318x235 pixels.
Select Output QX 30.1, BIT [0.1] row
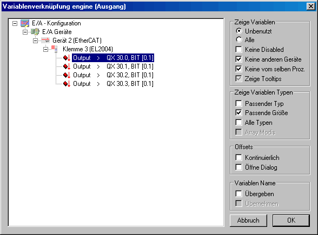113,66
